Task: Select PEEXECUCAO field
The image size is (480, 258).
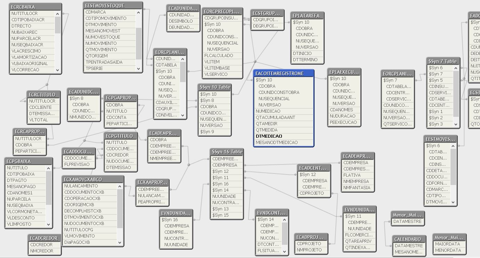Action: pyautogui.click(x=344, y=122)
